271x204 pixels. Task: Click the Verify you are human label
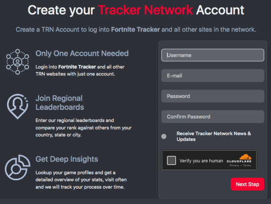pyautogui.click(x=201, y=161)
